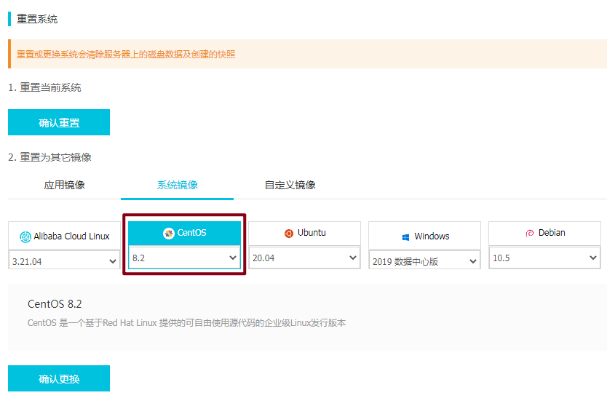Select the Debian image card
This screenshot has width=607, height=398.
(x=544, y=233)
